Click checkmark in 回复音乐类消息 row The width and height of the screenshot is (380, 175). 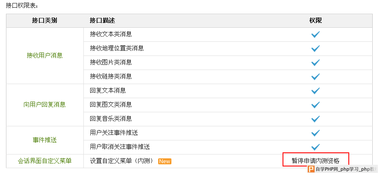315,119
